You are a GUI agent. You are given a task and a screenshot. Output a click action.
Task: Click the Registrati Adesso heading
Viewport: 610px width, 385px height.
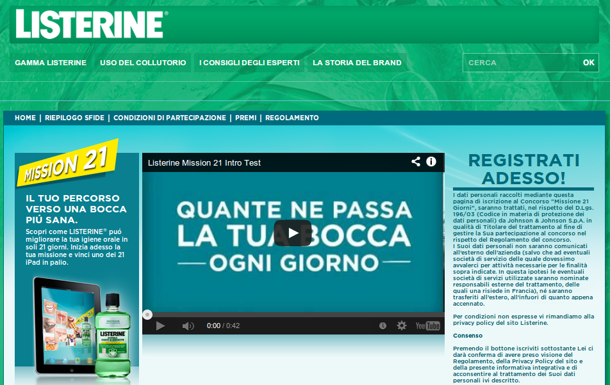[x=523, y=169]
